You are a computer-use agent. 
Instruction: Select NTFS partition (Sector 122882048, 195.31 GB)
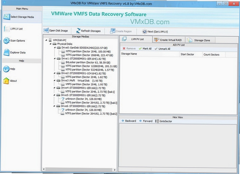click(x=91, y=66)
